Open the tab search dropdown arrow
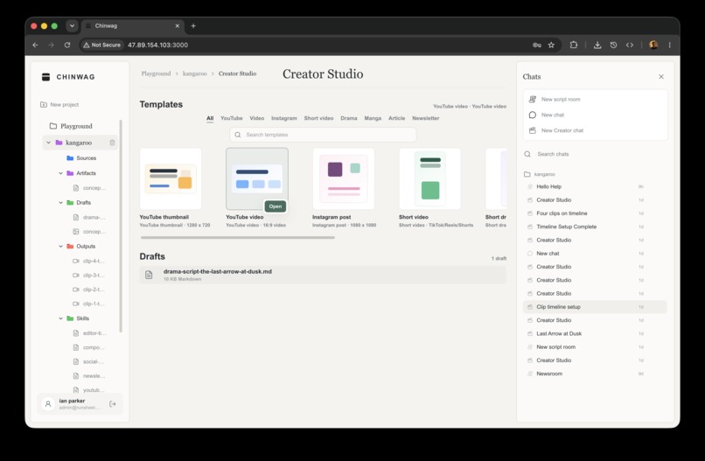This screenshot has width=705, height=461. pos(72,25)
